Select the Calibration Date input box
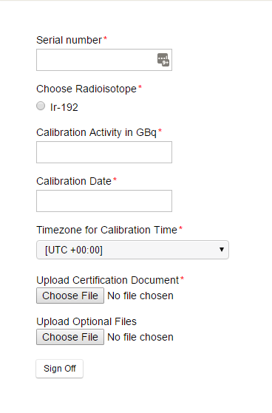Image resolution: width=272 pixels, height=413 pixels. tap(104, 201)
